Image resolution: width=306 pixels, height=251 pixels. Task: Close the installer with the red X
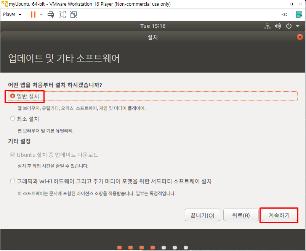tap(300, 37)
